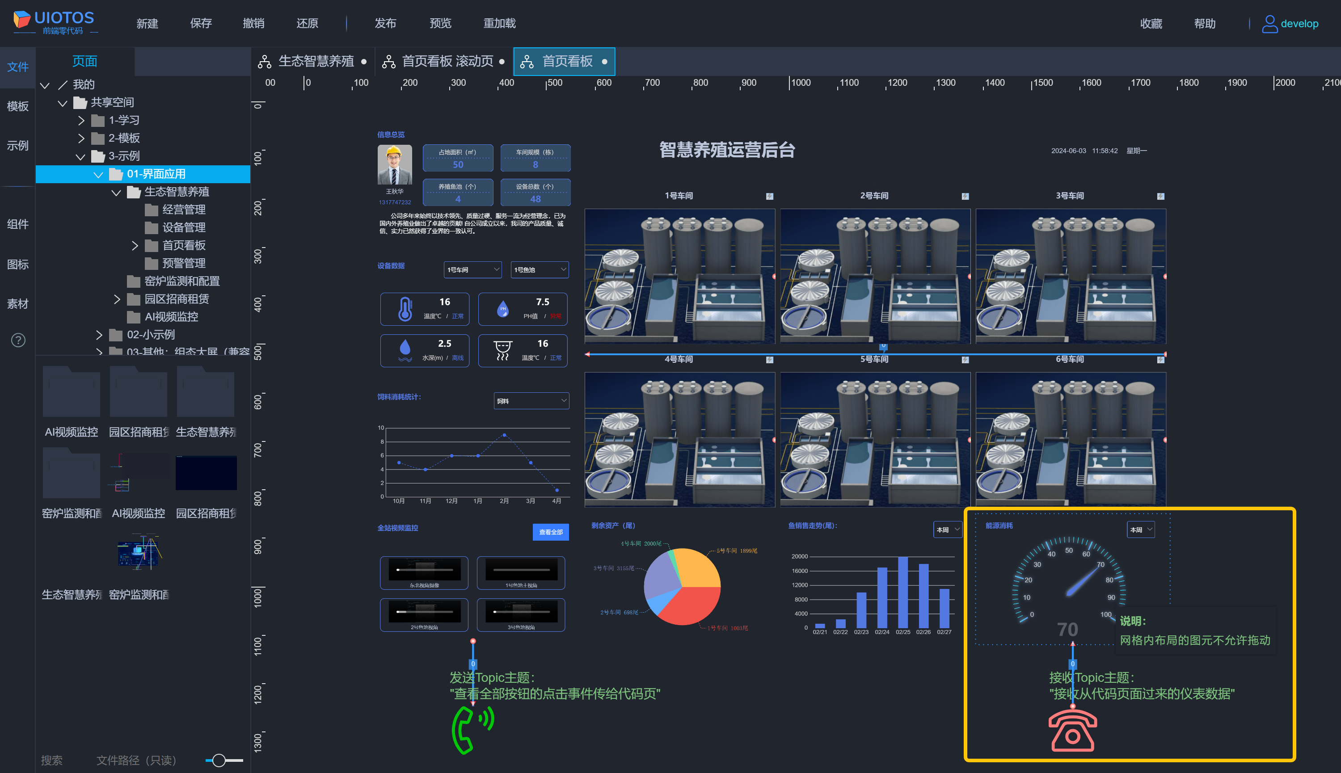Click 首页看板 tab at top navigation

564,62
